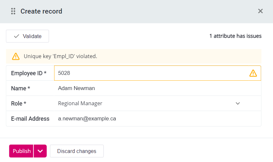Click the Validate button
The image size is (273, 162).
coord(28,36)
